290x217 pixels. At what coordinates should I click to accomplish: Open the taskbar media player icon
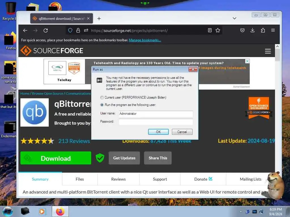[x=42, y=211]
